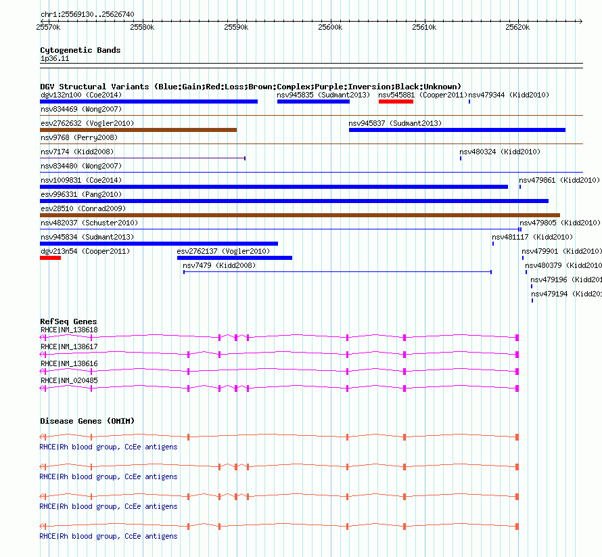Click left strand arrow of RHCE|NM_138618
This screenshot has height=557, width=602.
(x=42, y=338)
